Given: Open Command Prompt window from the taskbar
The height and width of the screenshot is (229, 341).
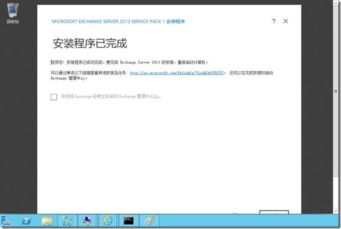Looking at the screenshot, I should tap(128, 220).
